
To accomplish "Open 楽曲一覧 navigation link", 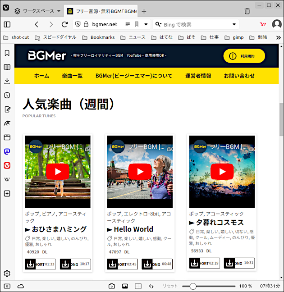I will point(72,76).
